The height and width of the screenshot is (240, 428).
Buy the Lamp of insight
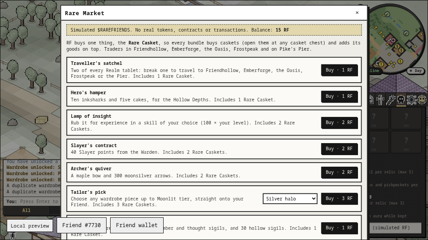[339, 123]
